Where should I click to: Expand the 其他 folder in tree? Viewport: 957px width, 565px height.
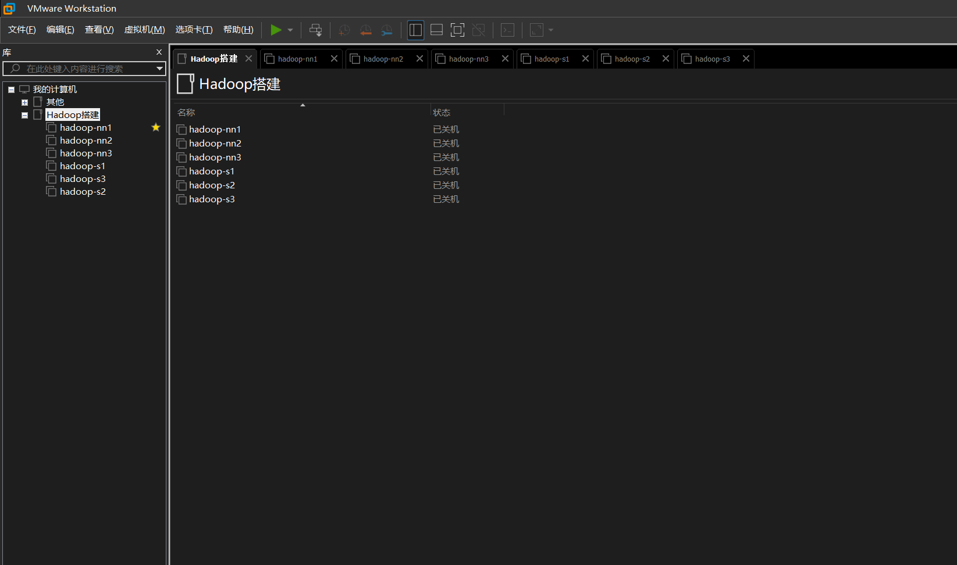24,102
